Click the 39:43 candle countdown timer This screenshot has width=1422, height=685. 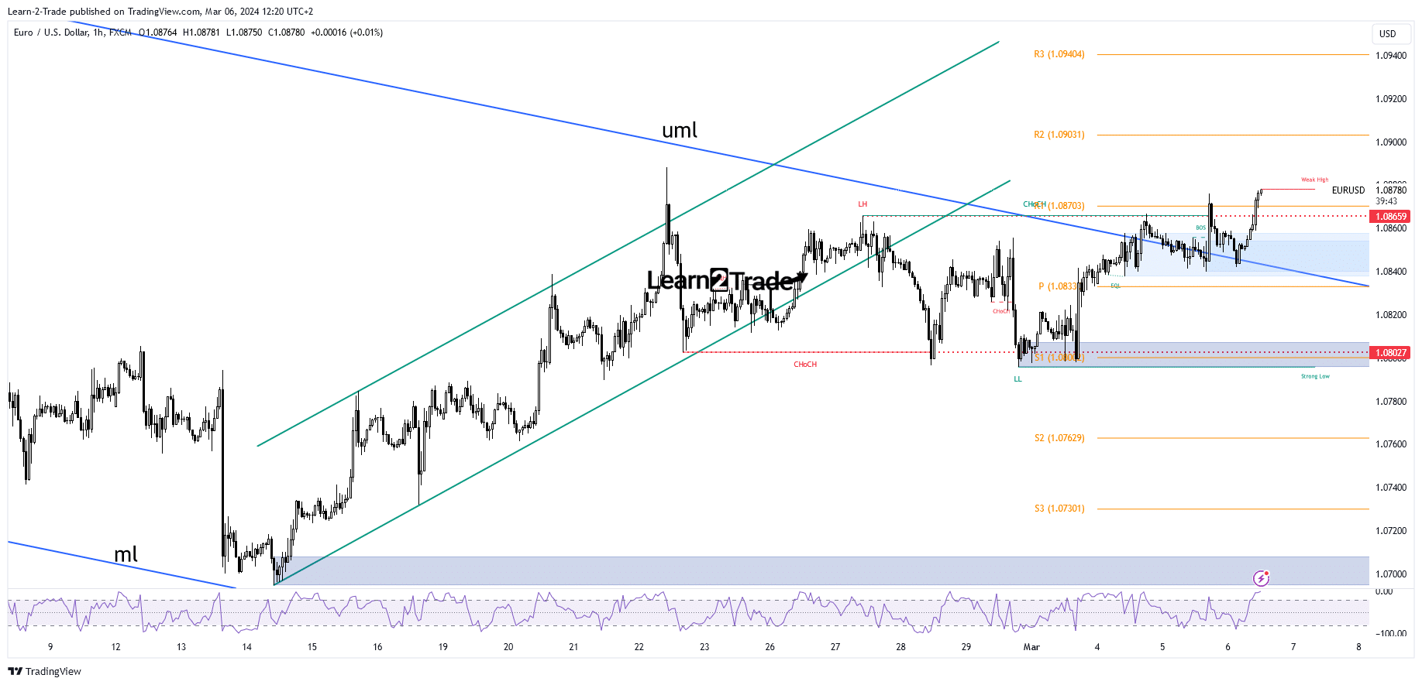click(x=1386, y=201)
